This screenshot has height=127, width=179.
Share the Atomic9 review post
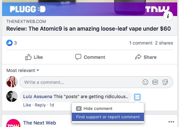(146, 57)
